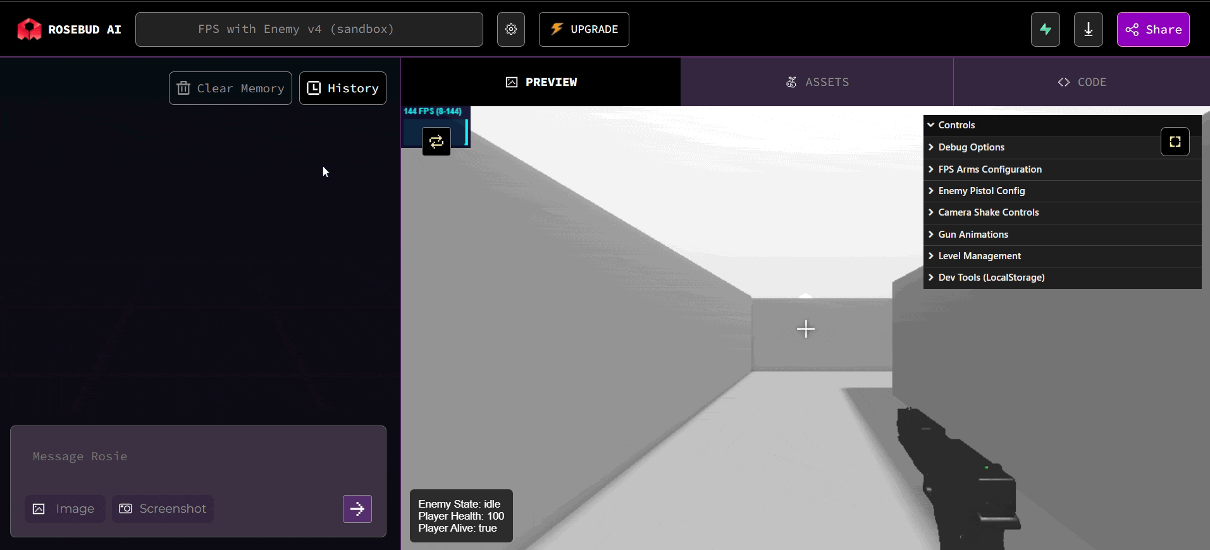Click the UPGRADE button
This screenshot has height=550, width=1210.
[584, 29]
